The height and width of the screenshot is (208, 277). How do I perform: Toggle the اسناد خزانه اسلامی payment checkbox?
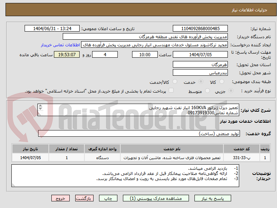(x=171, y=90)
